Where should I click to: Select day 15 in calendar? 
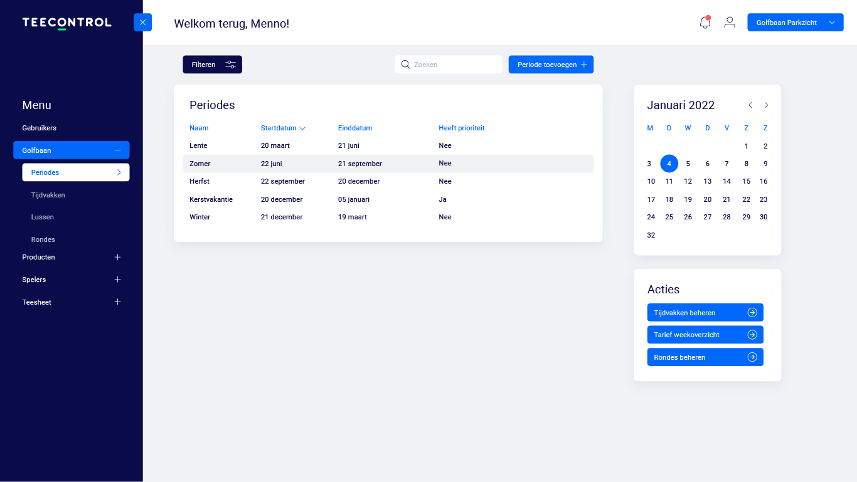click(746, 181)
